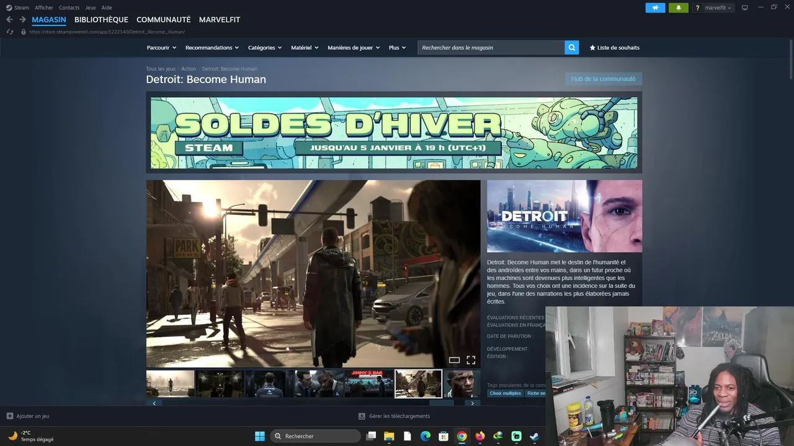Click the Choix multiples tag

point(506,393)
